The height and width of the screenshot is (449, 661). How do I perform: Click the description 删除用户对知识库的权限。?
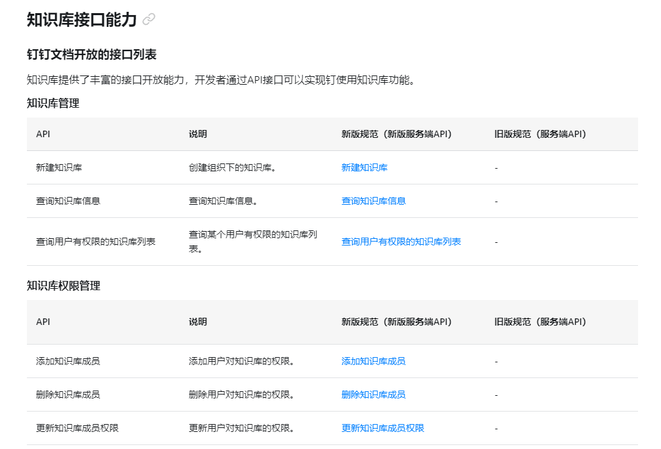(x=241, y=394)
